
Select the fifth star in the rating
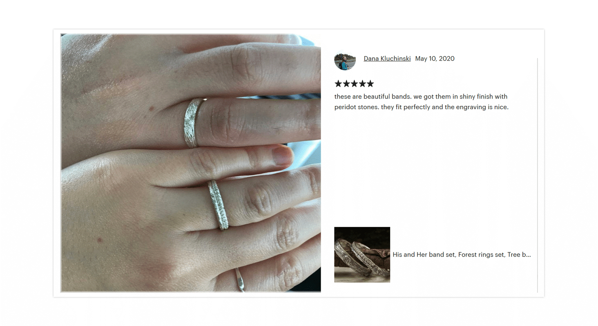(370, 84)
